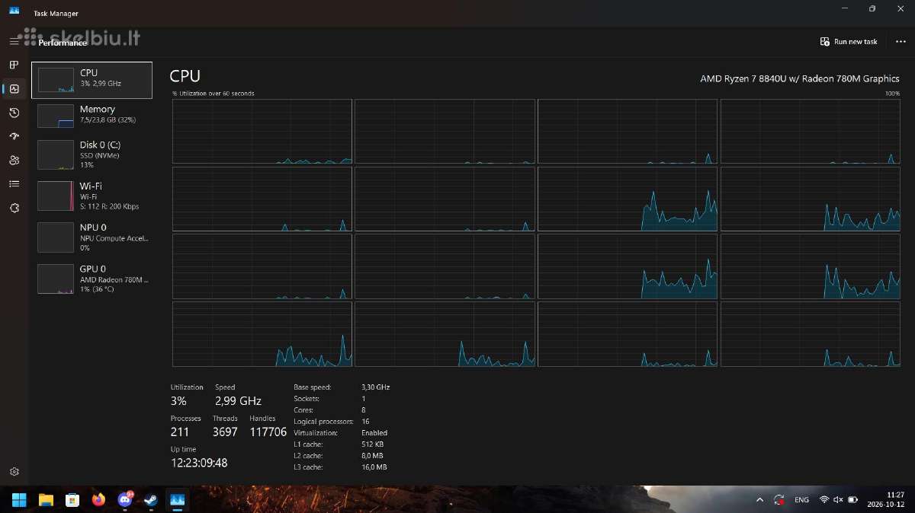Open the Startup apps page icon
The image size is (915, 513).
(x=14, y=136)
